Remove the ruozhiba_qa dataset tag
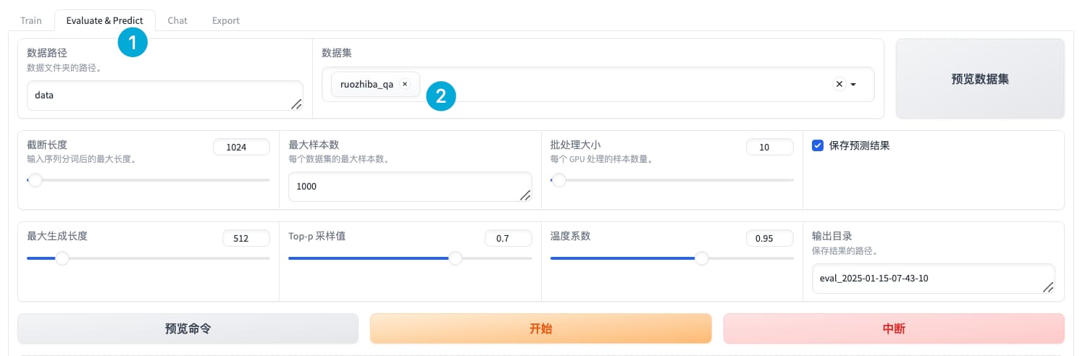1085x356 pixels. click(x=405, y=84)
